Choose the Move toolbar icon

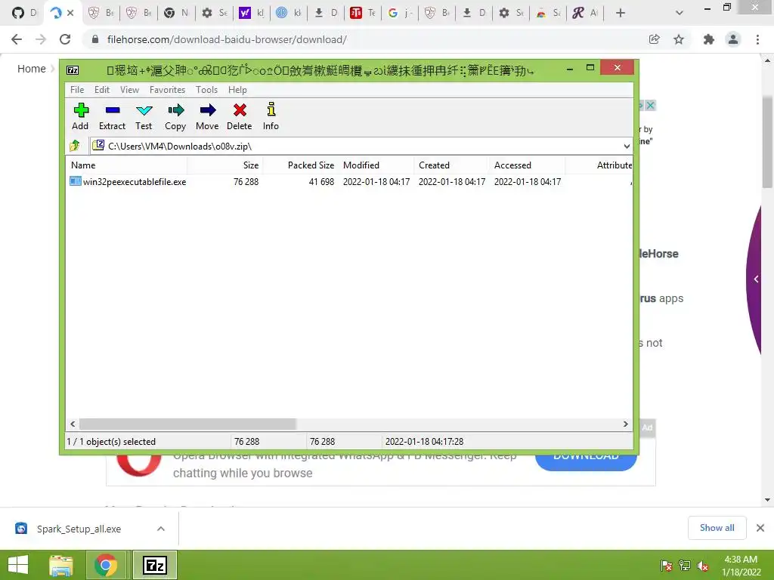(x=207, y=116)
